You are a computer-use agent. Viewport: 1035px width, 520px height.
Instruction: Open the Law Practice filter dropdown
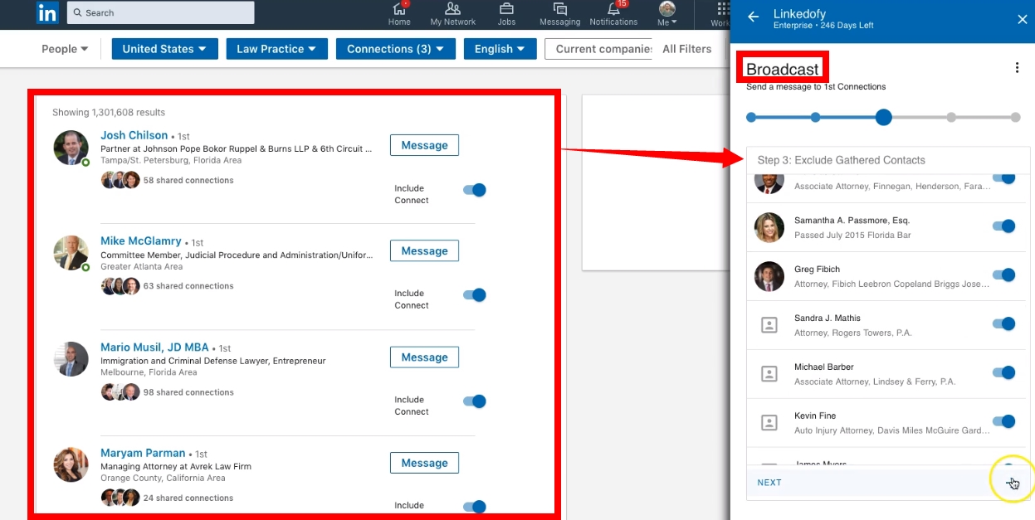point(276,49)
